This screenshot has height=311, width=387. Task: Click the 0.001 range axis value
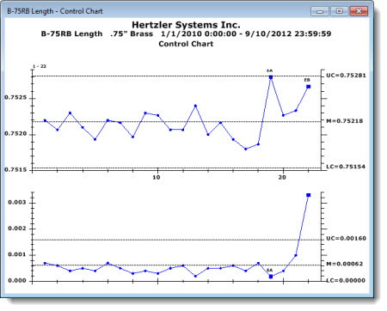(x=17, y=254)
